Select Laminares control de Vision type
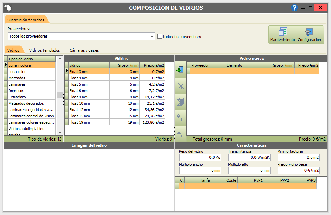 point(32,116)
